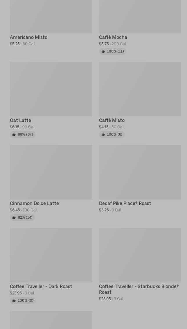
Task: Click thumbs-up icon under Oat Latte
Action: 14,134
